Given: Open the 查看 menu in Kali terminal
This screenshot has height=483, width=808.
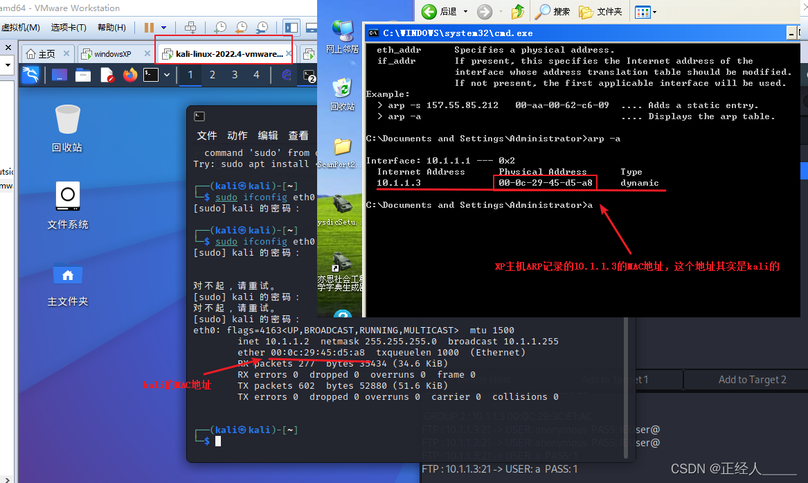Looking at the screenshot, I should coord(298,136).
